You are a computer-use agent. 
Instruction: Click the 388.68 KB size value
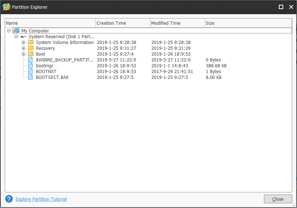pyautogui.click(x=216, y=66)
